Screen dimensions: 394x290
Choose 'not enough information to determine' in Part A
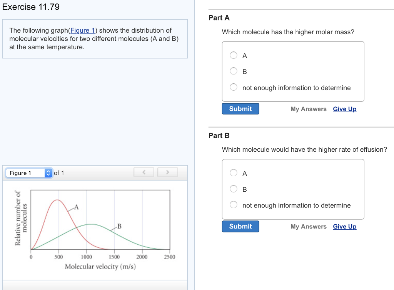point(234,87)
